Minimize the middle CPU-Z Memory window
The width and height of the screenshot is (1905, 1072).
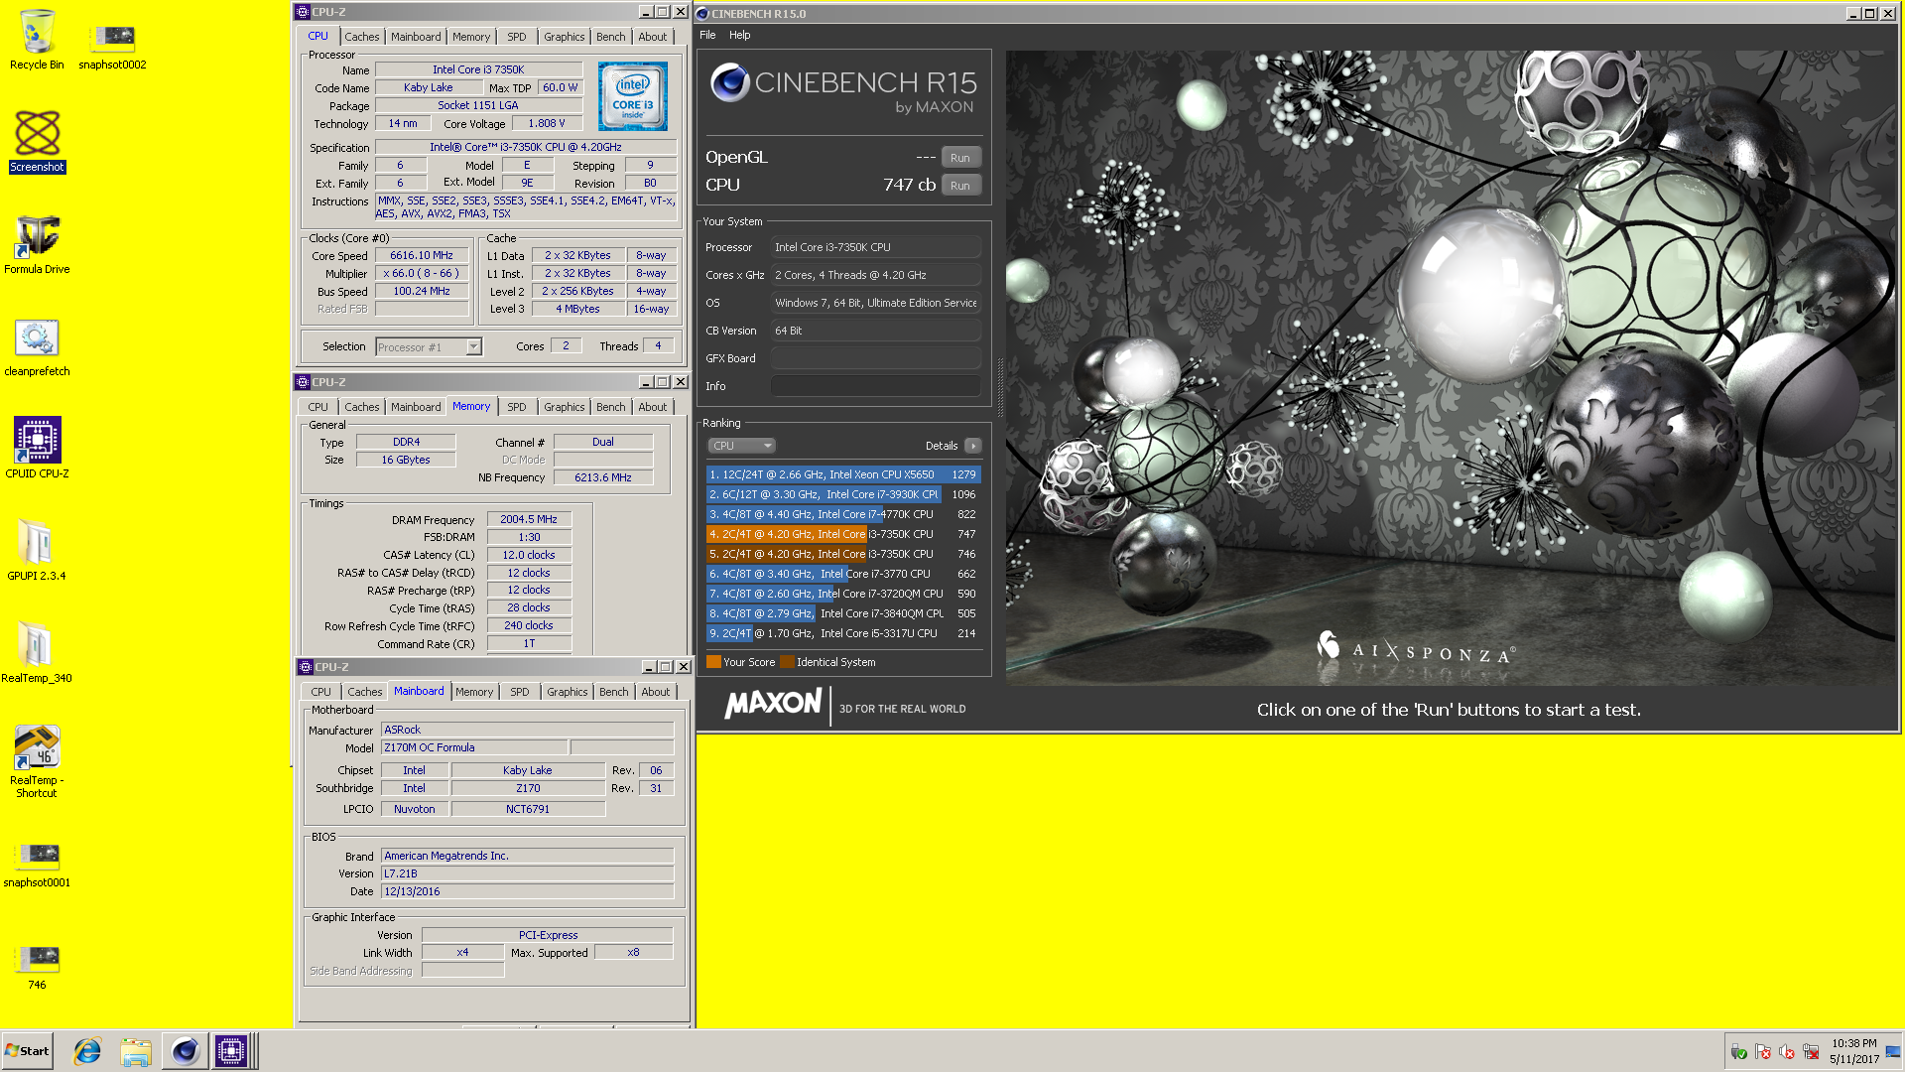pos(645,382)
